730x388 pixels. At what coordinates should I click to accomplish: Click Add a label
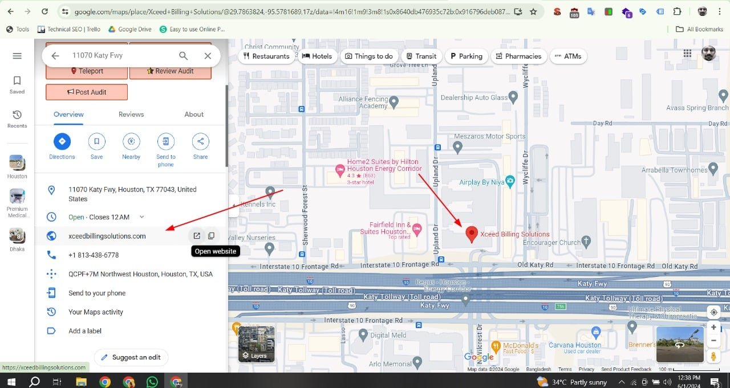click(131, 331)
